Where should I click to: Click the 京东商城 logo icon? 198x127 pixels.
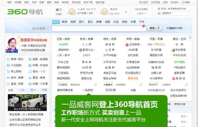pyautogui.click(x=173, y=50)
